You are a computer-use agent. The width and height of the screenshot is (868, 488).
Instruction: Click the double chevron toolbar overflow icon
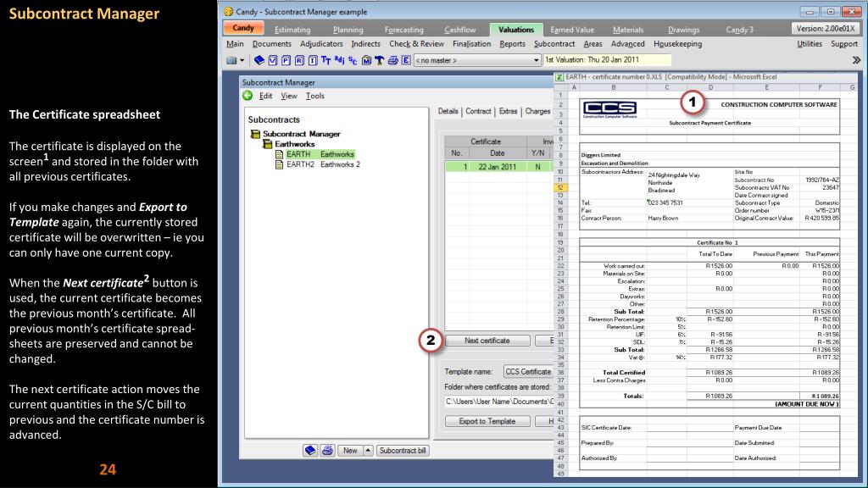856,60
